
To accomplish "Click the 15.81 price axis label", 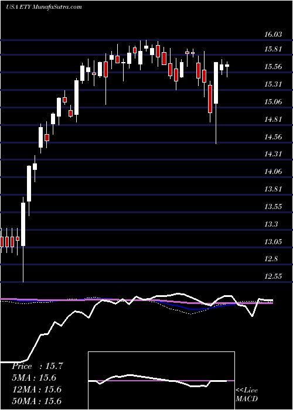I will click(x=274, y=49).
